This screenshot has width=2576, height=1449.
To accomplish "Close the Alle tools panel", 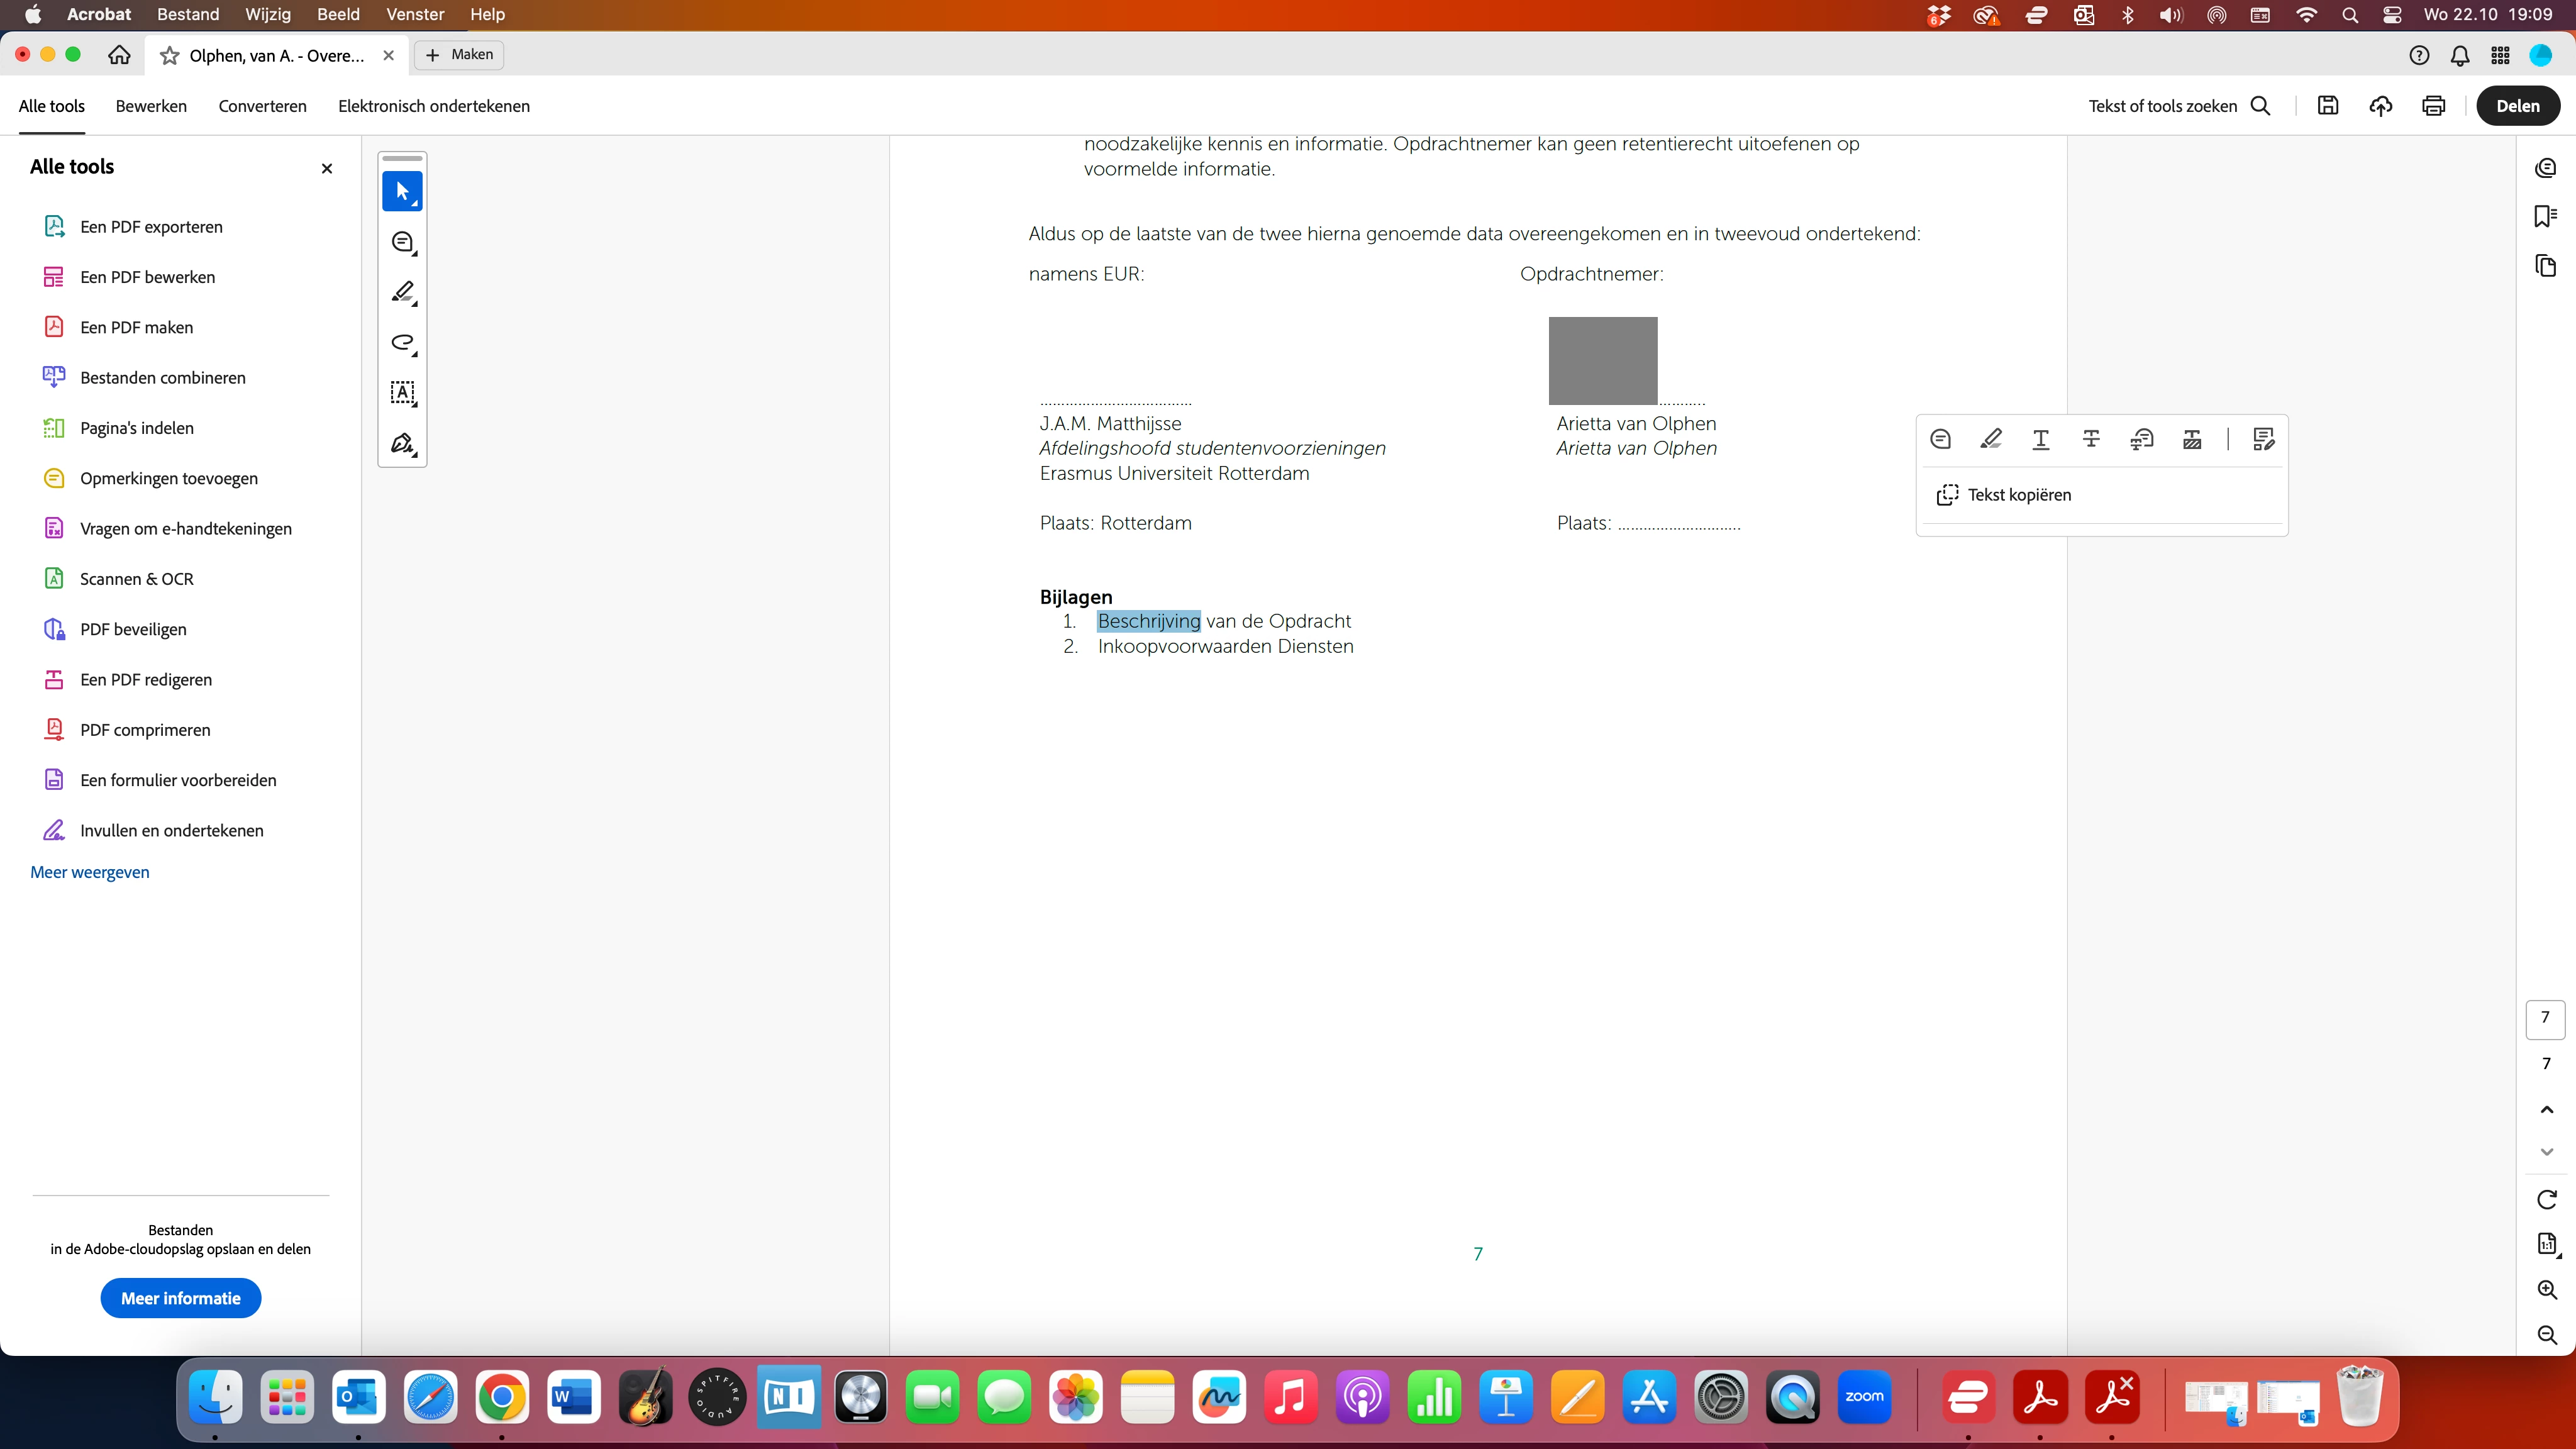I will click(326, 168).
